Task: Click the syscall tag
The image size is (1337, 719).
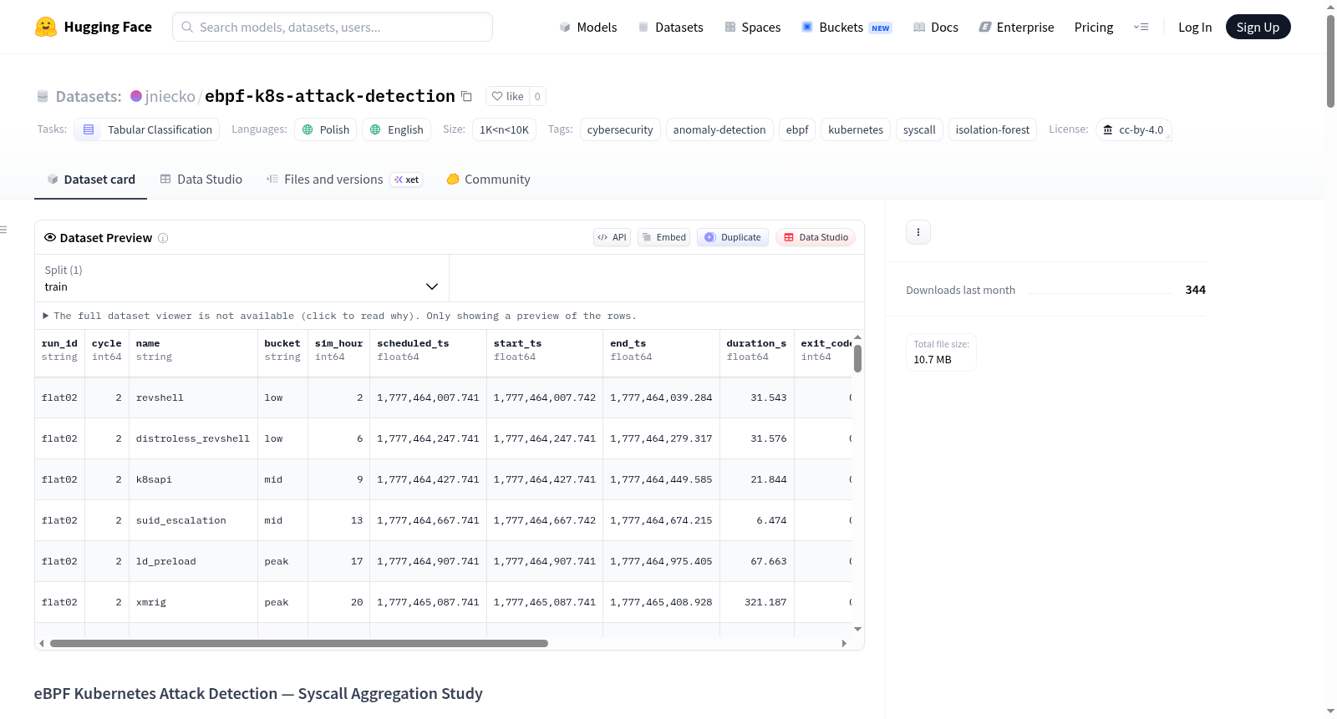Action: click(x=919, y=129)
